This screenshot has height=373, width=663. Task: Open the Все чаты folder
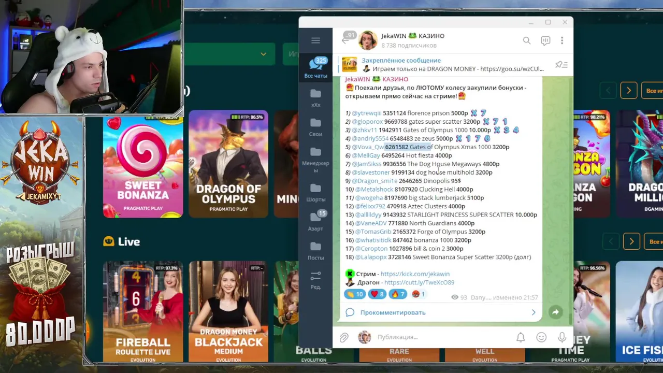[315, 68]
